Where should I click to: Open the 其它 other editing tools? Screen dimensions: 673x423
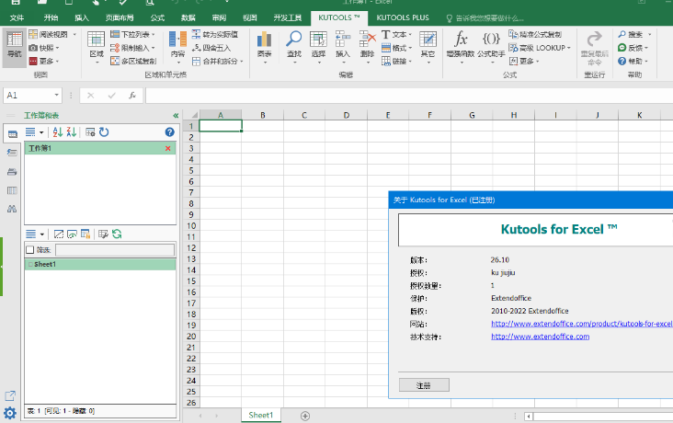(x=428, y=47)
